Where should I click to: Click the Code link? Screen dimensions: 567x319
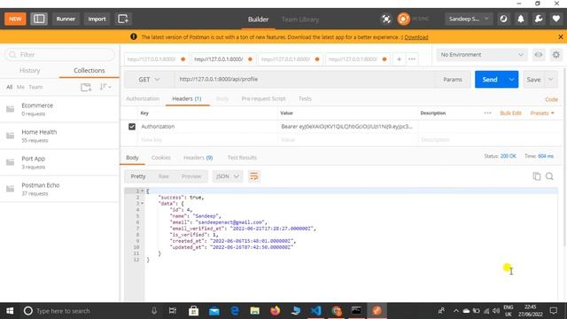551,99
